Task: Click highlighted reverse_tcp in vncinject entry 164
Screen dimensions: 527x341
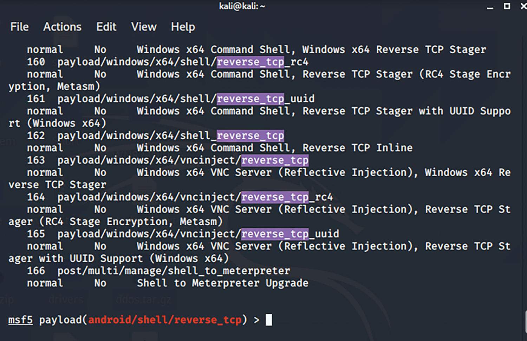Action: (275, 197)
